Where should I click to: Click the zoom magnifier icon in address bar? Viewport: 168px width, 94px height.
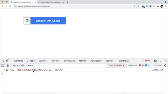click(x=135, y=6)
